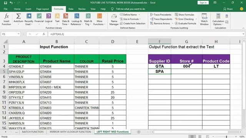Open the File tab

(5, 9)
